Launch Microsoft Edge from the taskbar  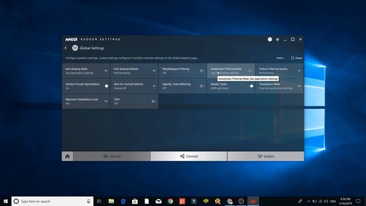coord(124,201)
